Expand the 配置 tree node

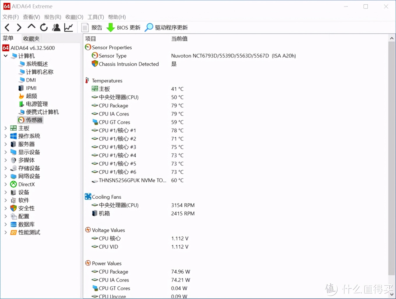[x=6, y=216]
